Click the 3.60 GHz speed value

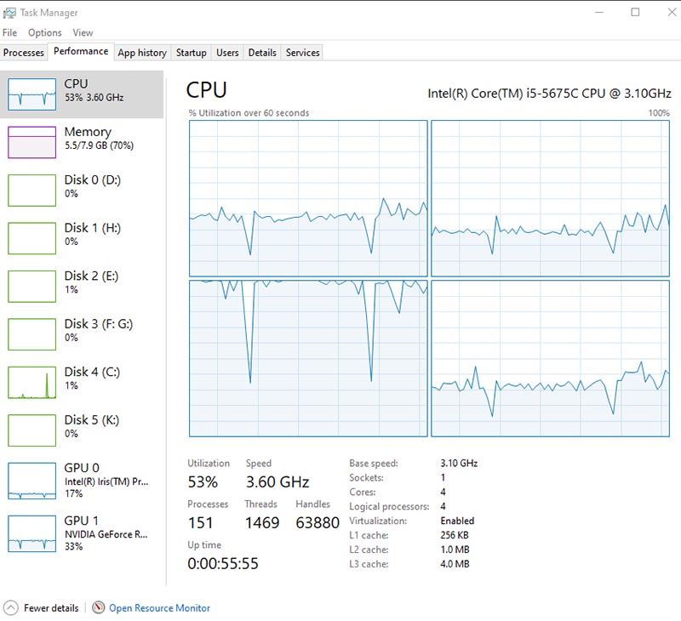[x=278, y=481]
